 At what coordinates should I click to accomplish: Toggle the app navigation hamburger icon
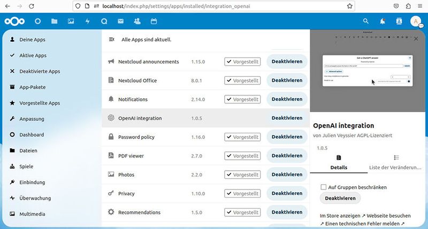111,40
